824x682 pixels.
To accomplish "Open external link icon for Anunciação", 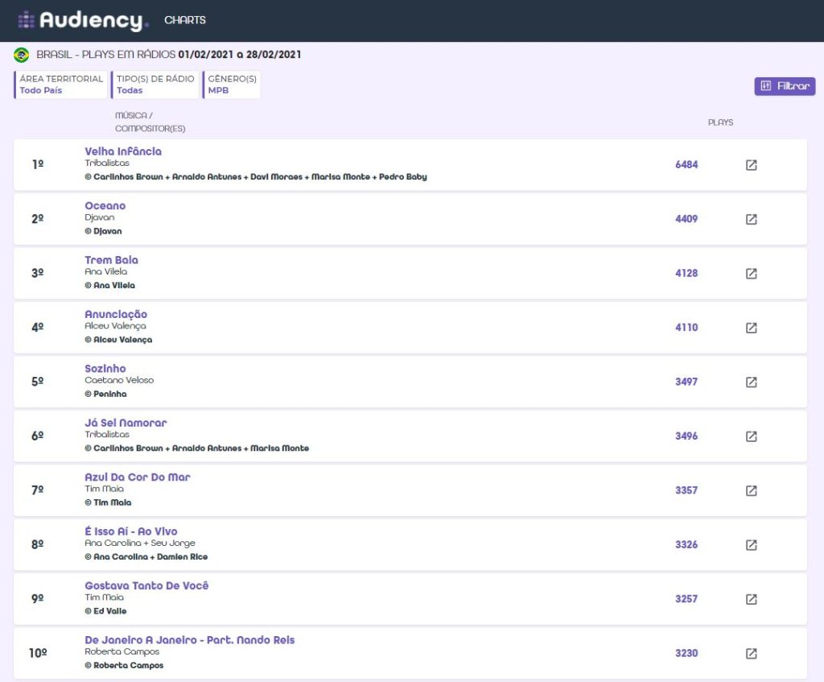I will [751, 328].
